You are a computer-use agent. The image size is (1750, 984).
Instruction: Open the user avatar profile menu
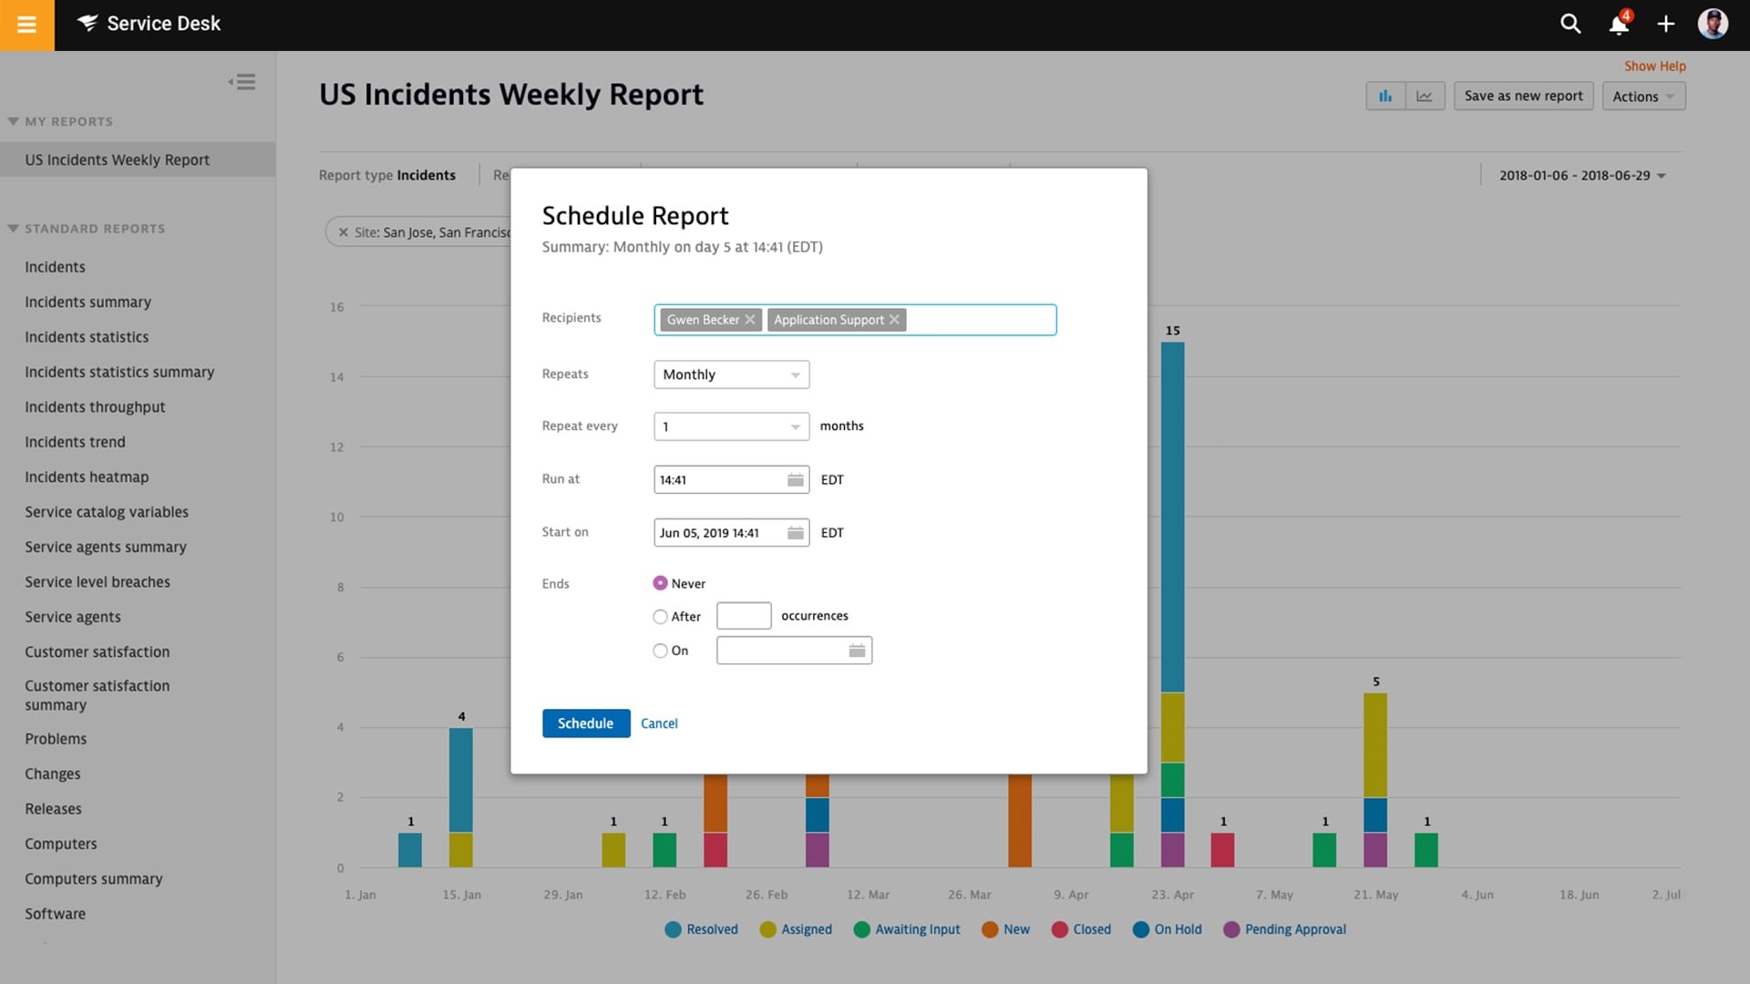(1713, 25)
